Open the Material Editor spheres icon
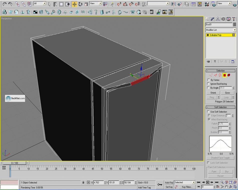238x190 pixels. click(x=207, y=4)
